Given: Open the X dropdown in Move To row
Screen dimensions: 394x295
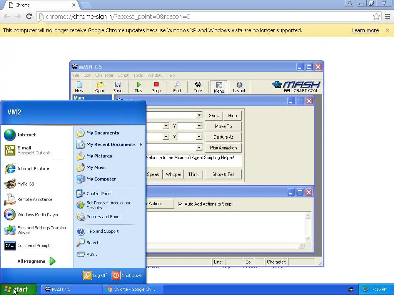Looking at the screenshot, I should click(165, 126).
